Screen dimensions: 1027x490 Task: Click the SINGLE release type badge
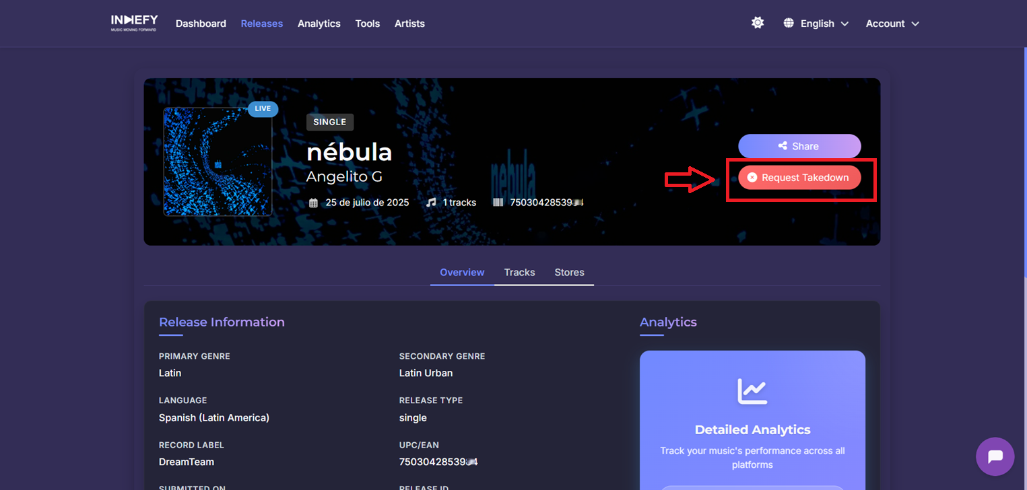pyautogui.click(x=330, y=122)
